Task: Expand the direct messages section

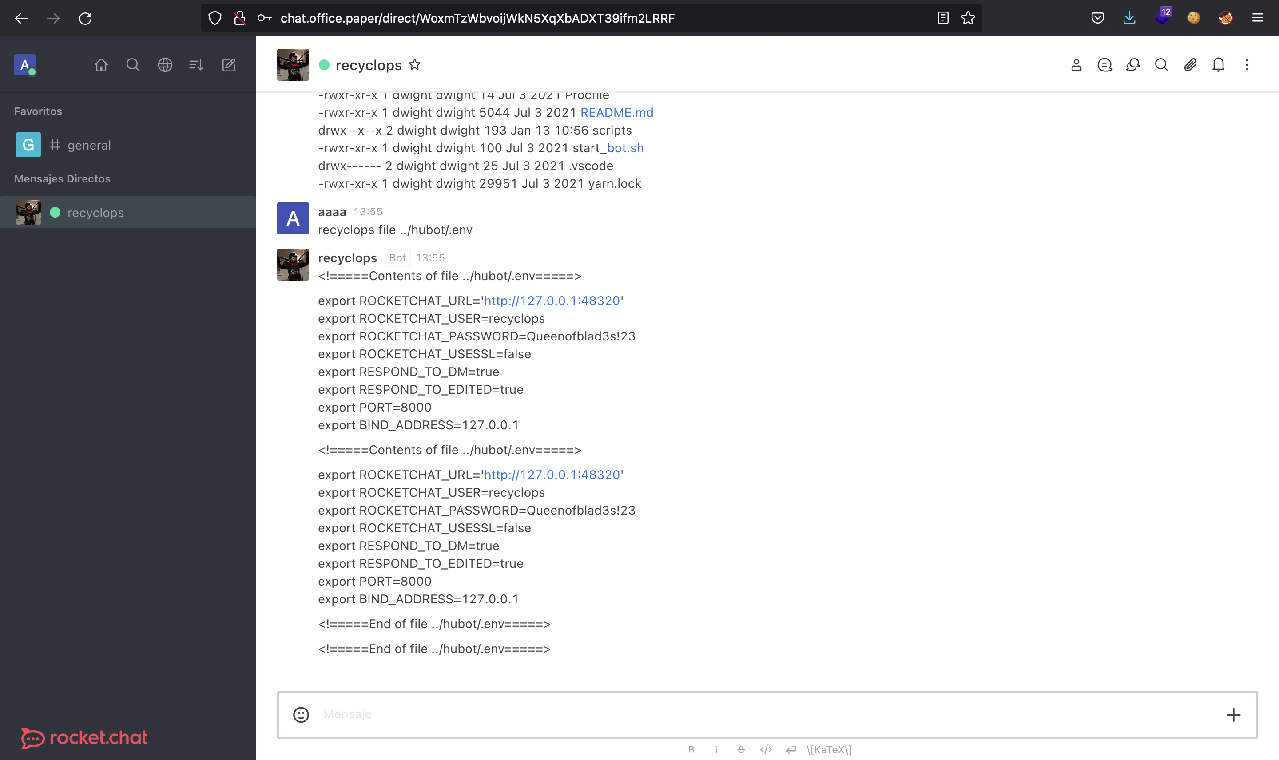Action: [63, 178]
